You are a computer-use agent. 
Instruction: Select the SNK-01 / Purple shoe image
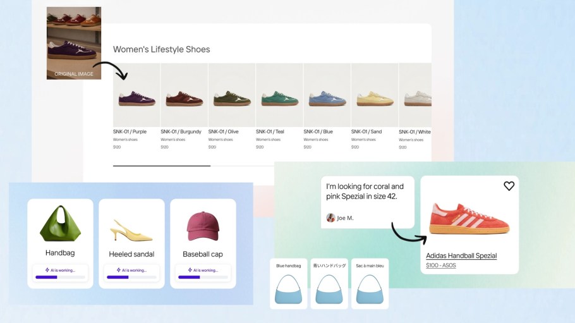[x=136, y=95]
